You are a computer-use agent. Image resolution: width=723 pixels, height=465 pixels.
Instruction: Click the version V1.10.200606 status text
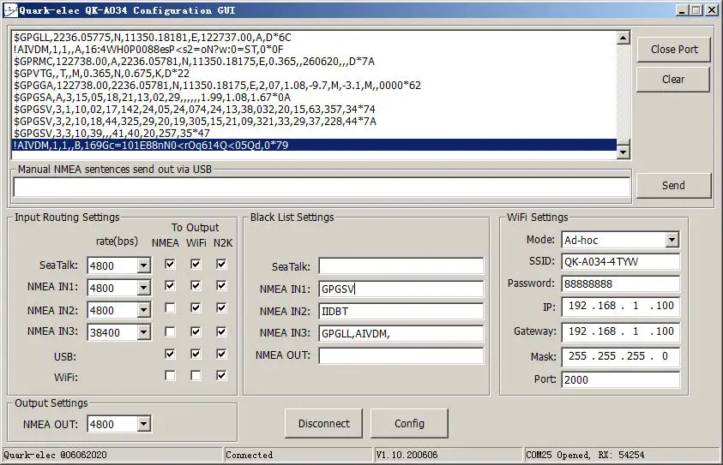tap(407, 455)
